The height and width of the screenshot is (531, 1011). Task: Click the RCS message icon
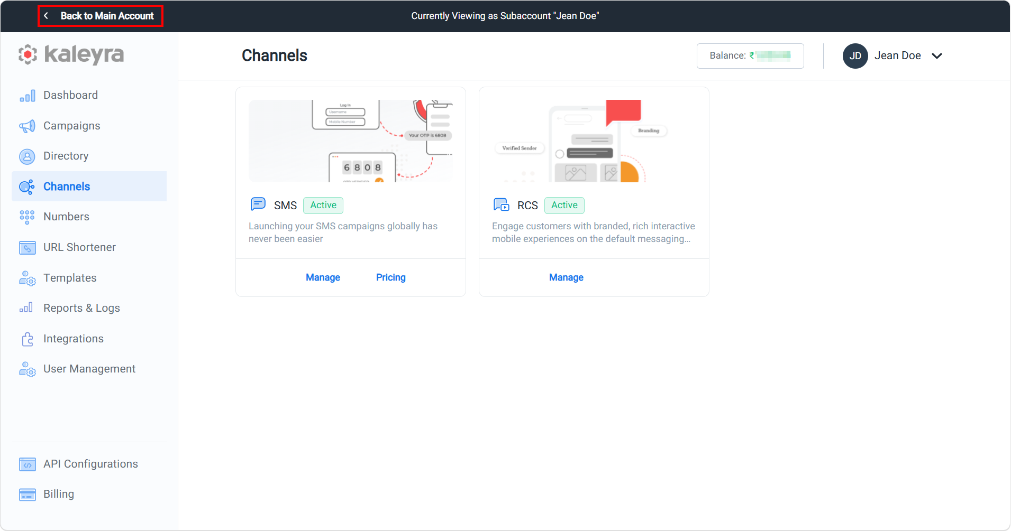[501, 204]
